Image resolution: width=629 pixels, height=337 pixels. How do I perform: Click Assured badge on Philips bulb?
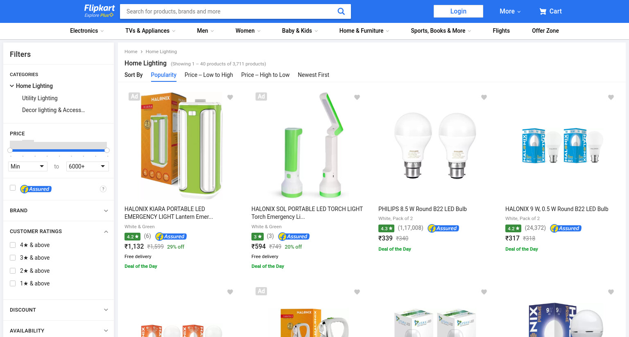pyautogui.click(x=443, y=228)
